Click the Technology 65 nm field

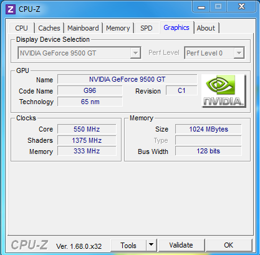tap(90, 102)
